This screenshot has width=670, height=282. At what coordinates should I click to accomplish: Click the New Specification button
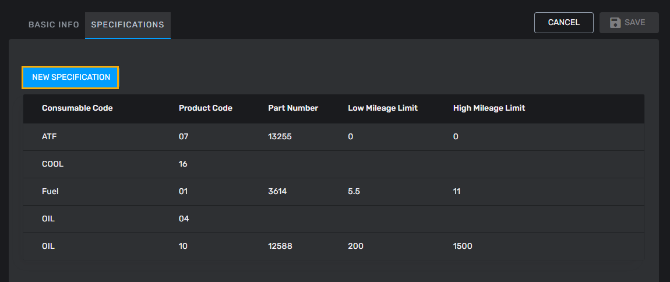pyautogui.click(x=70, y=77)
